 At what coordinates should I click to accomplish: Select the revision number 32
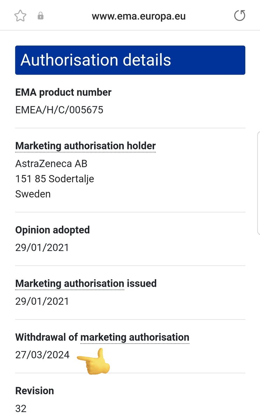pyautogui.click(x=21, y=408)
